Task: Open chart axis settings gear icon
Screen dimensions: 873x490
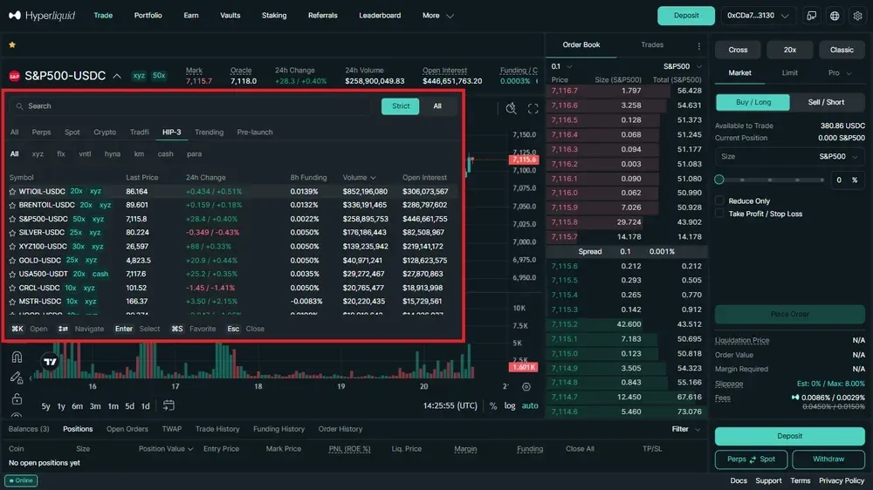Action: tap(526, 386)
